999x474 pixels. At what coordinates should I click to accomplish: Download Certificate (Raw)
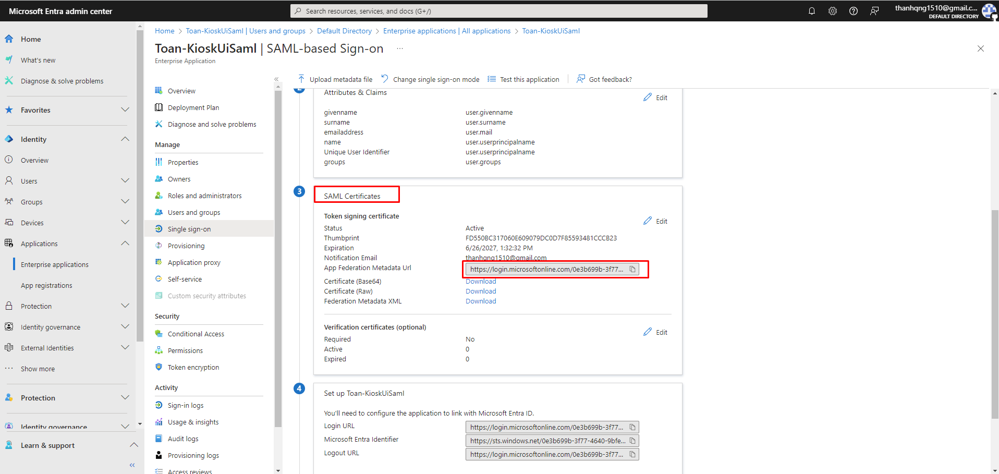[x=481, y=291]
